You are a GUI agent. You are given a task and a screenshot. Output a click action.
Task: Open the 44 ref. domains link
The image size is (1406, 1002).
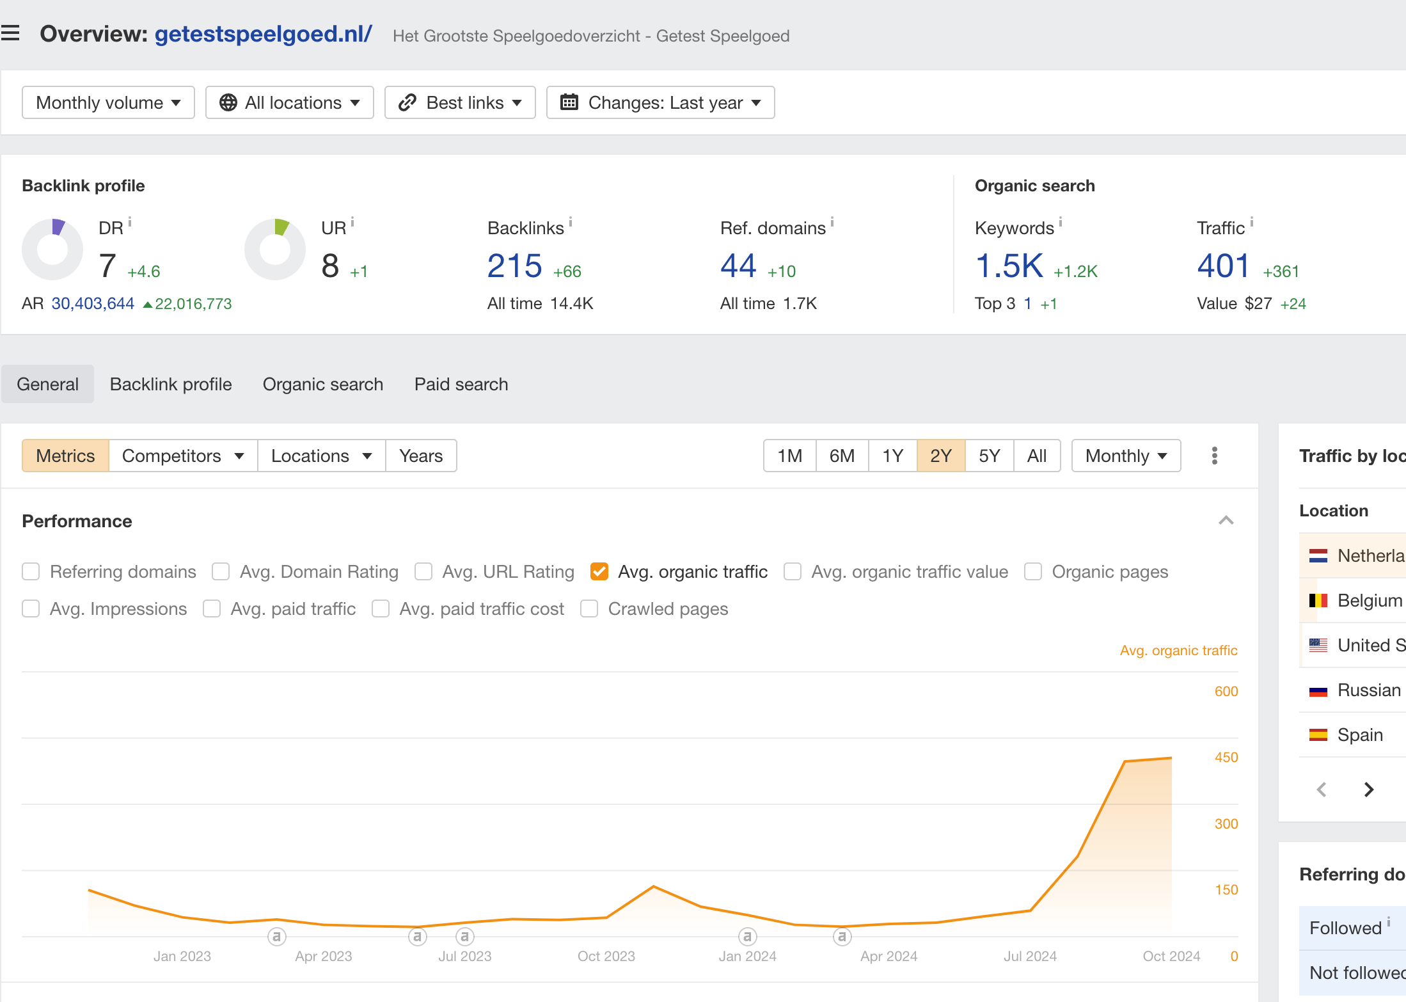(738, 266)
